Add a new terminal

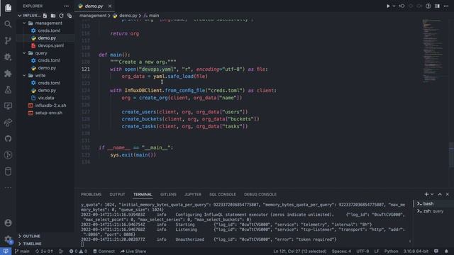[426, 194]
